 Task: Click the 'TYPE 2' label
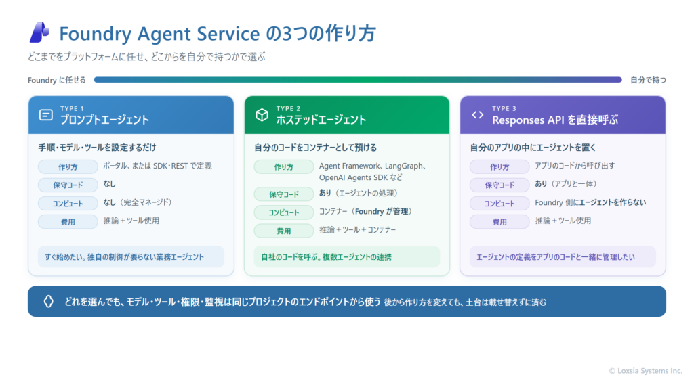pyautogui.click(x=288, y=109)
